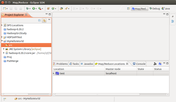Click the New Hadoop location elephant icon
This screenshot has height=102, width=176.
pyautogui.click(x=160, y=64)
